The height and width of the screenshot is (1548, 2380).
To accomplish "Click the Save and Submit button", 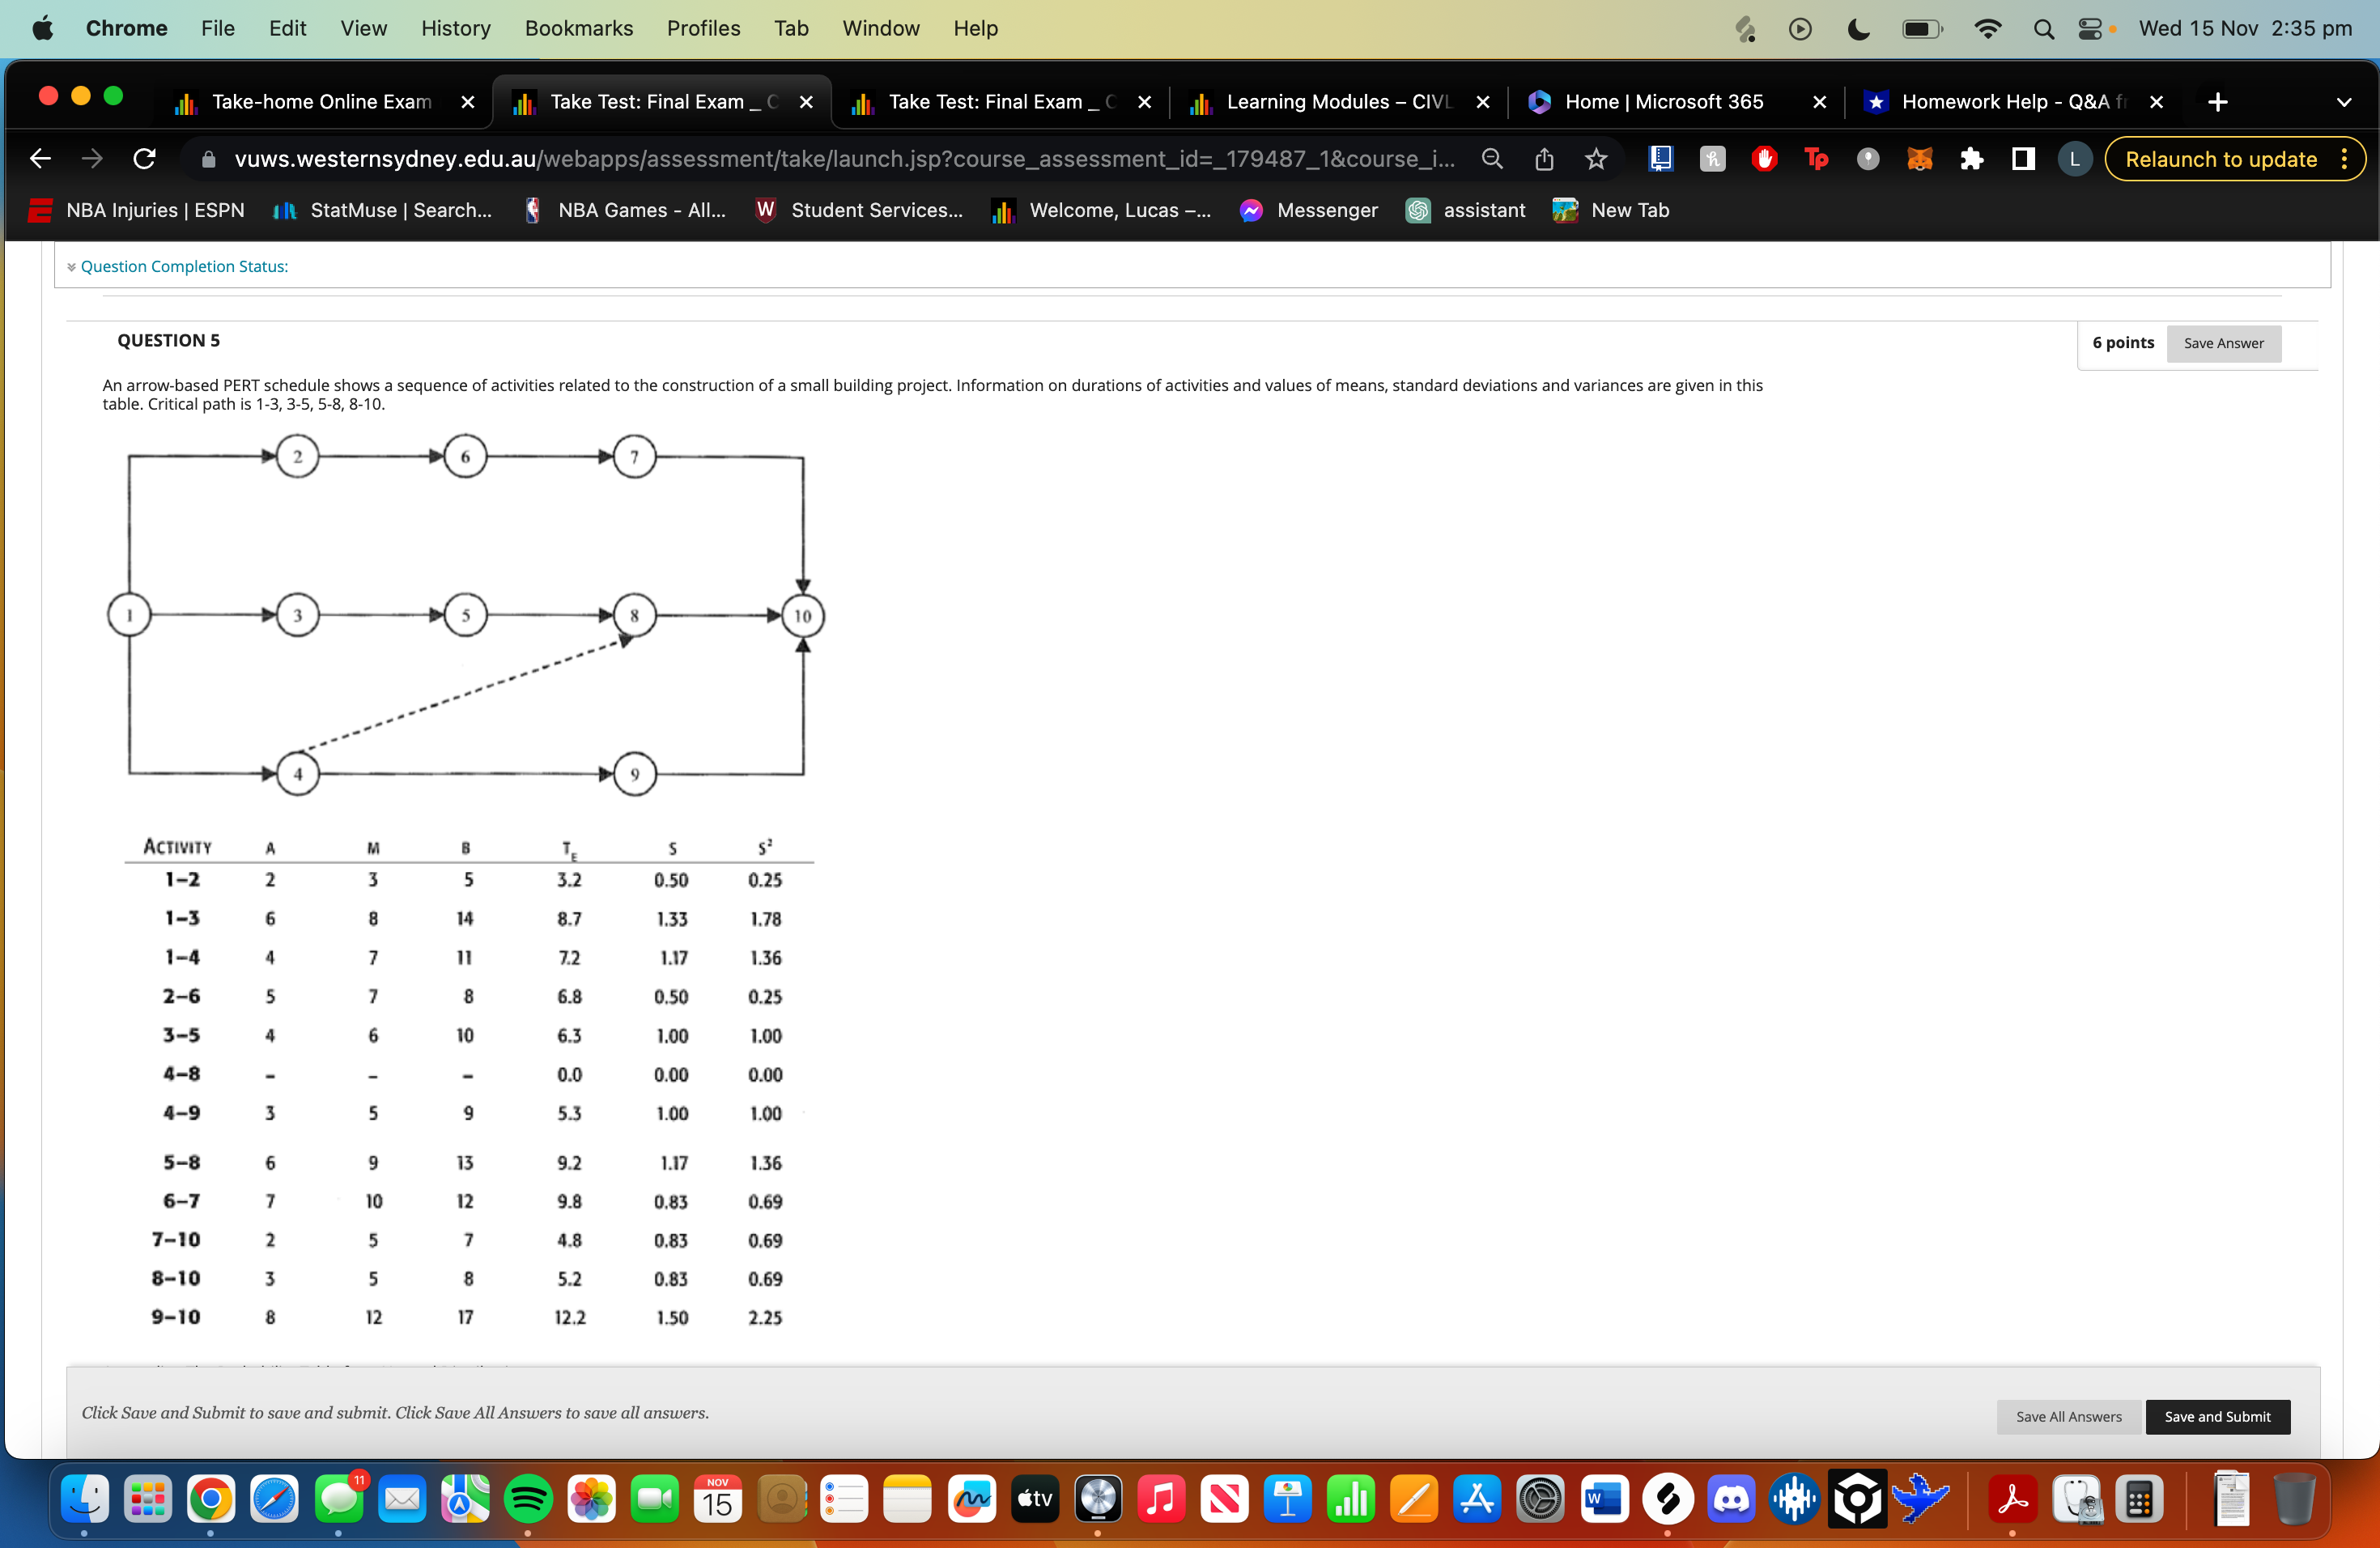I will pos(2217,1416).
